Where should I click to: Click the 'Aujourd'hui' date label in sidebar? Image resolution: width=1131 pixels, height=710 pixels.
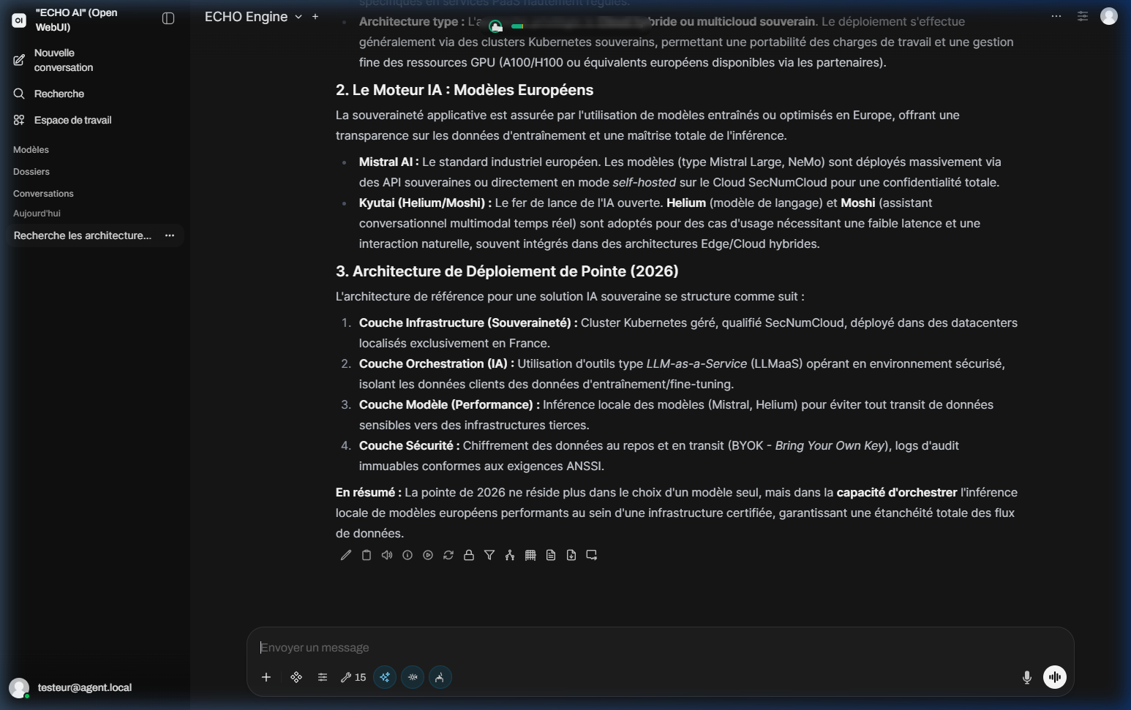tap(37, 214)
